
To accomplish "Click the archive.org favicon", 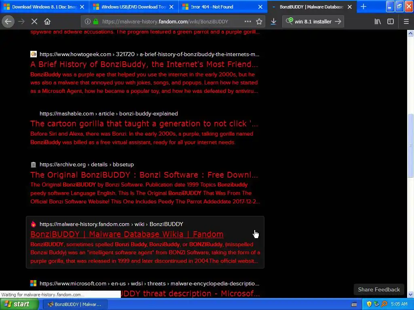I will [34, 165].
